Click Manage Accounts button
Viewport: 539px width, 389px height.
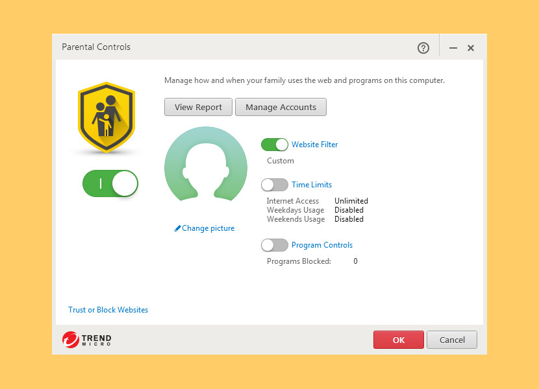click(x=281, y=107)
